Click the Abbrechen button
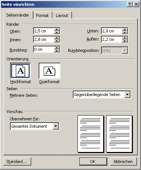The height and width of the screenshot is (170, 141). tap(123, 162)
